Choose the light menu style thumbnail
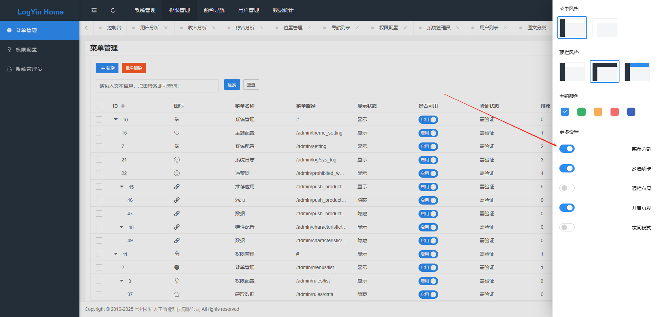The width and height of the screenshot is (663, 317). (605, 28)
